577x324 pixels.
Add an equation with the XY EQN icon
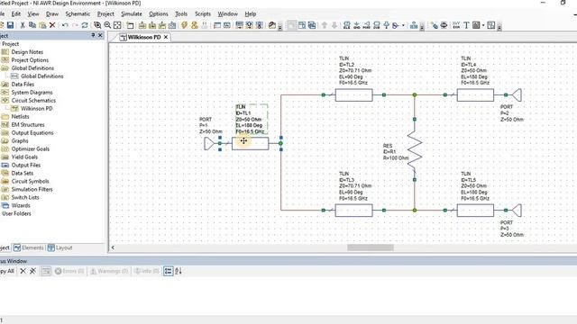point(456,25)
